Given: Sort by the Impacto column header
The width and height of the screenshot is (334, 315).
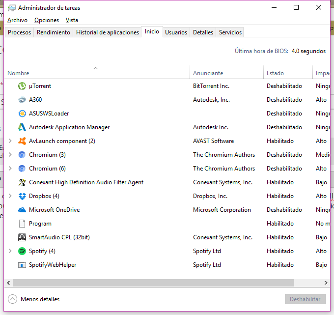Looking at the screenshot, I should 321,72.
